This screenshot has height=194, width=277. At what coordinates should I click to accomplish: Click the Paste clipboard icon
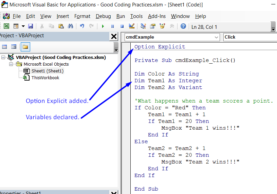pos(61,26)
